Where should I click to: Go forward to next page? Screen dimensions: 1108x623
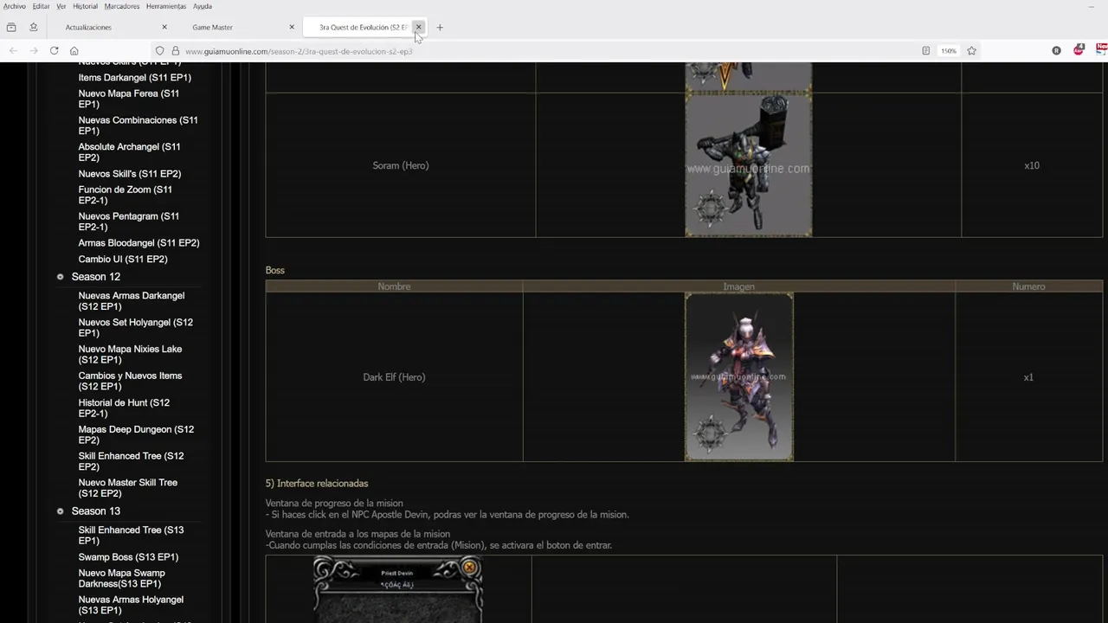click(x=34, y=51)
